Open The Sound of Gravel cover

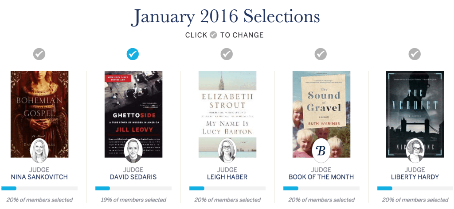tap(321, 114)
